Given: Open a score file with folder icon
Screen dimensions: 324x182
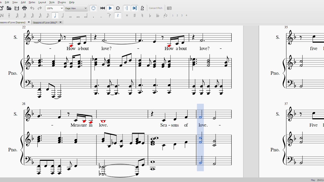Looking at the screenshot, I should (x=9, y=8).
